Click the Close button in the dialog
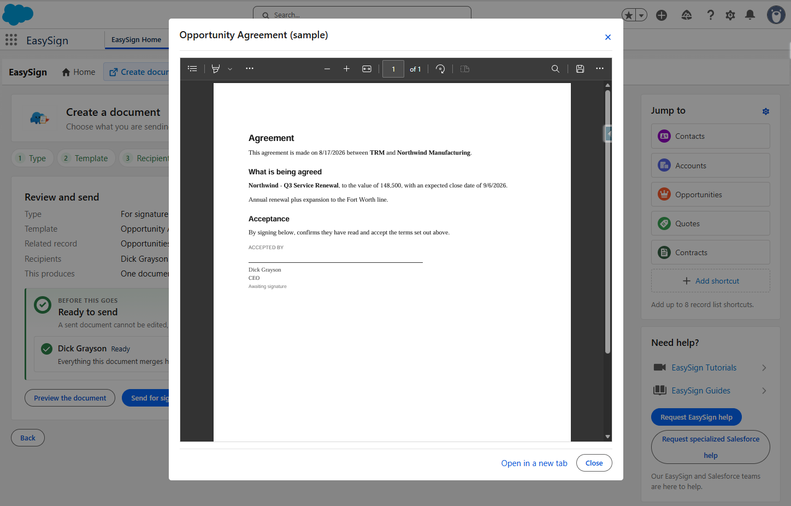Screen dimensions: 791x506 [594, 463]
